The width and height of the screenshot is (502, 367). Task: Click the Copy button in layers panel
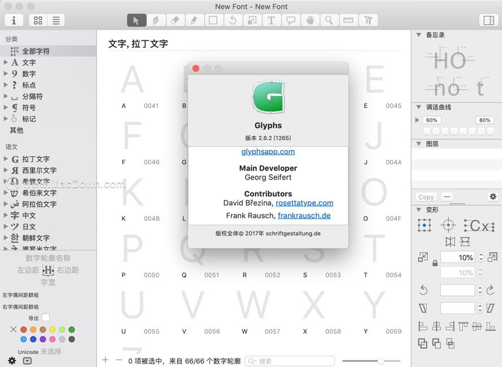click(x=426, y=197)
